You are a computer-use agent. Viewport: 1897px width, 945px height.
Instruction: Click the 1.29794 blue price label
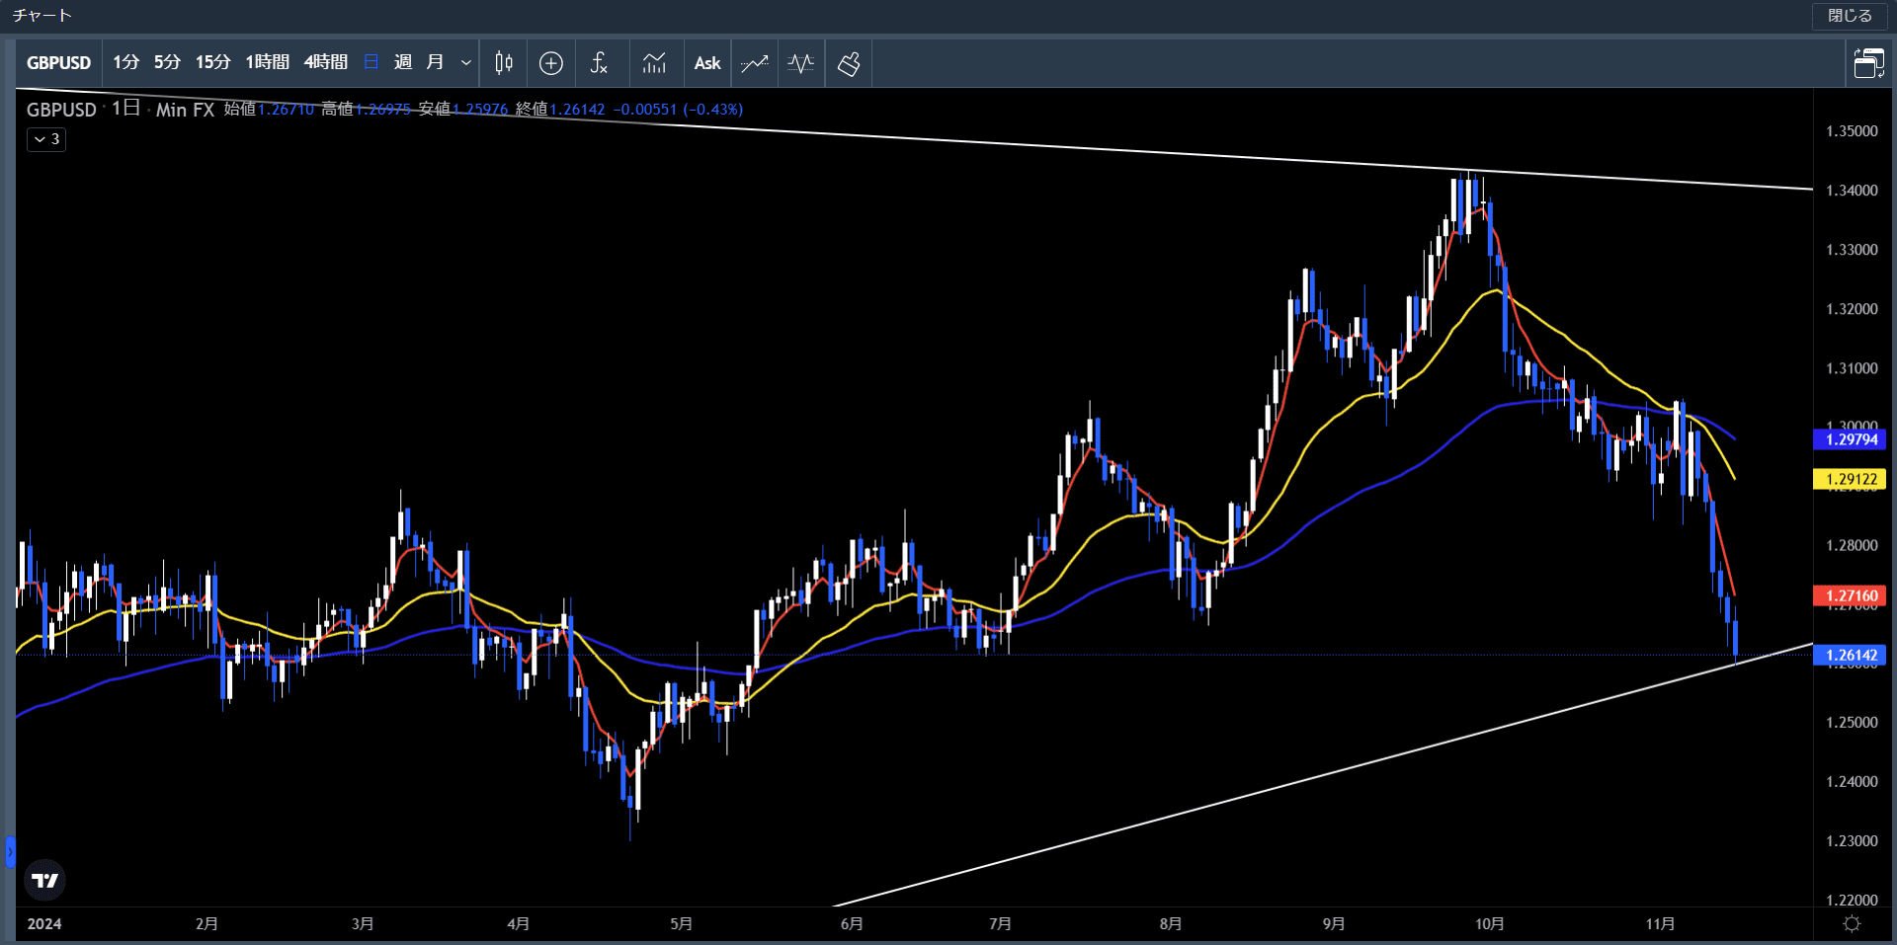click(x=1851, y=439)
